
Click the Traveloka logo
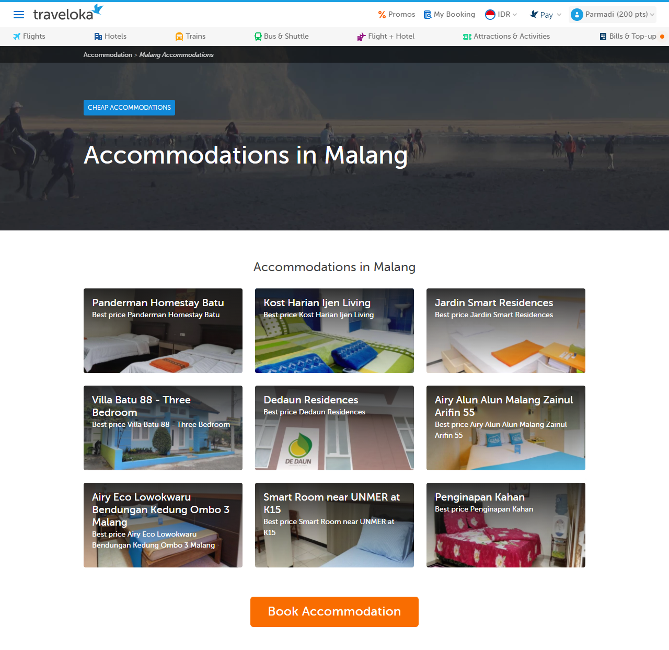(x=68, y=13)
